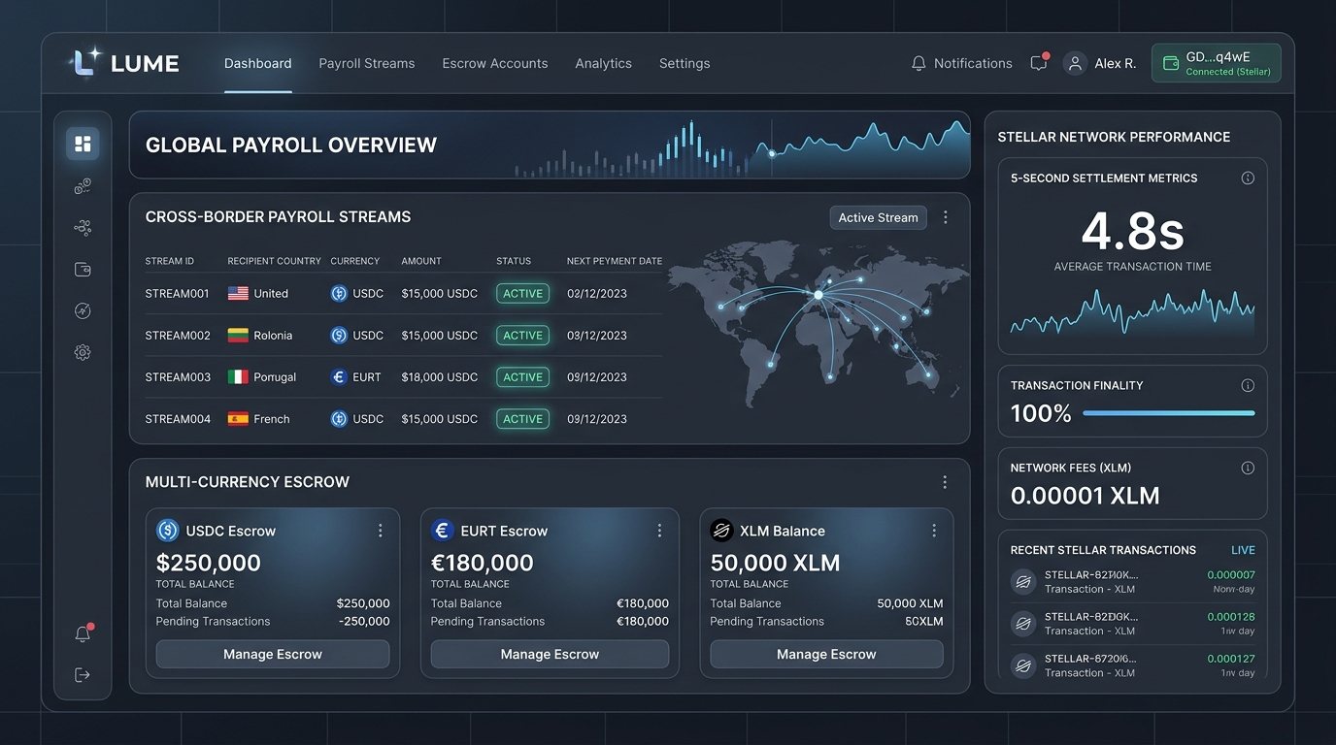Click the LUME logo
The image size is (1336, 745).
point(123,63)
